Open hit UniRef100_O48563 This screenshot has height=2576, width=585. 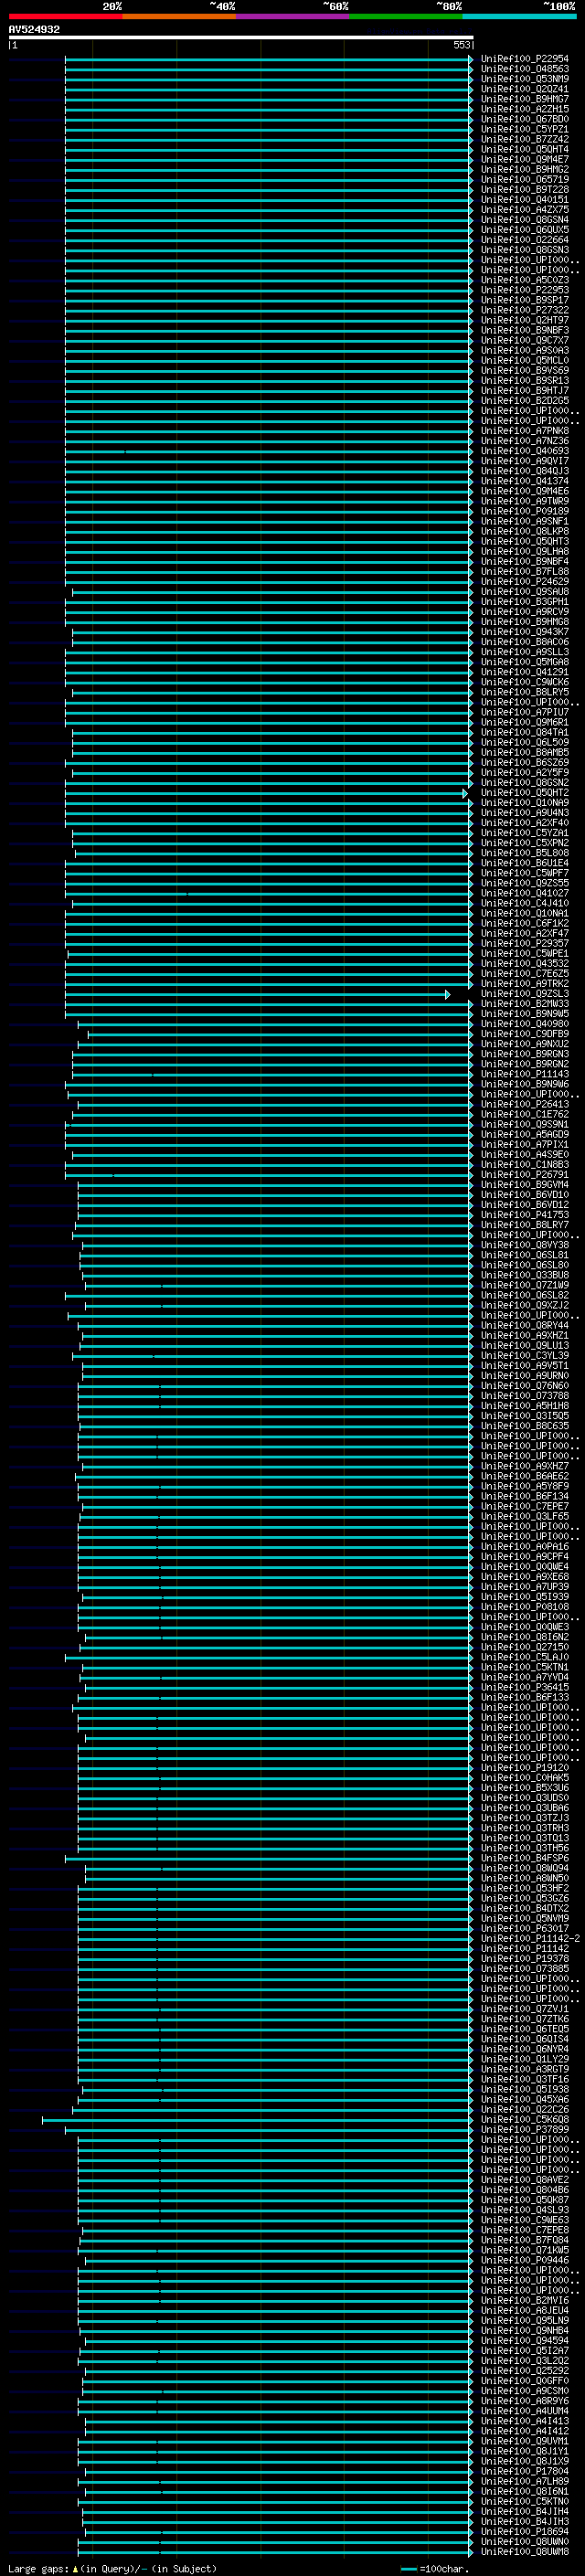(x=524, y=69)
